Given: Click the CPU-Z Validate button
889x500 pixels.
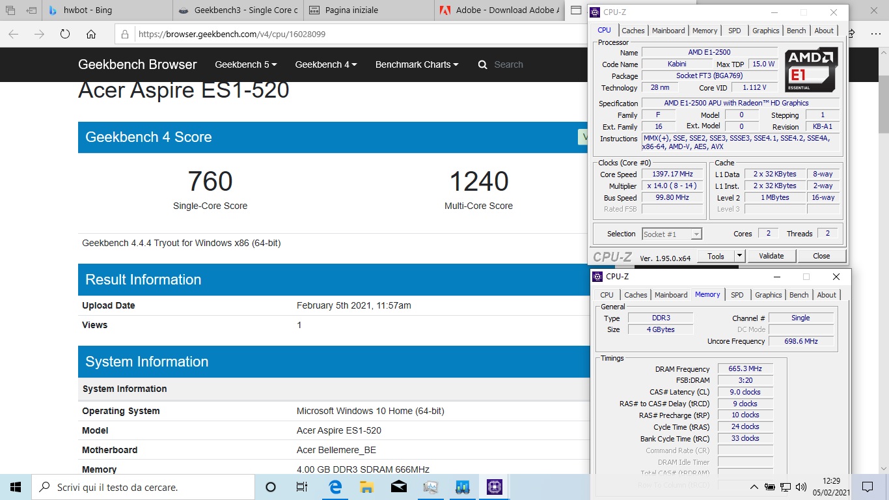Looking at the screenshot, I should (x=771, y=256).
